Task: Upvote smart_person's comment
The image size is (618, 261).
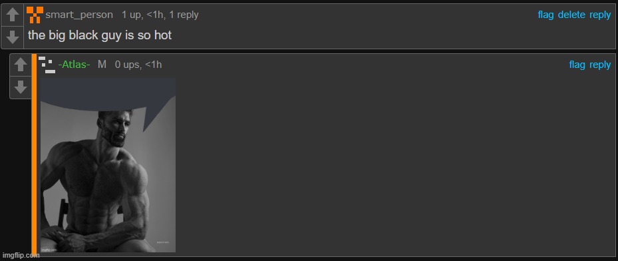Action: (13, 15)
